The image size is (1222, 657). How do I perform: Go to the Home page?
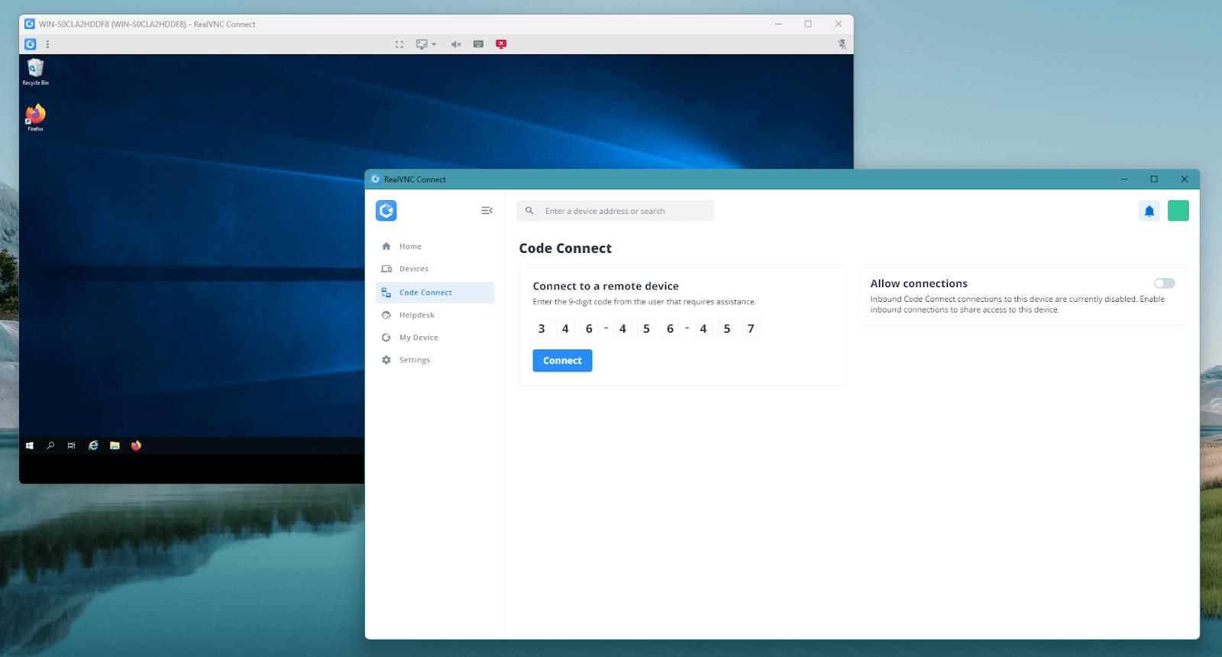pyautogui.click(x=410, y=247)
